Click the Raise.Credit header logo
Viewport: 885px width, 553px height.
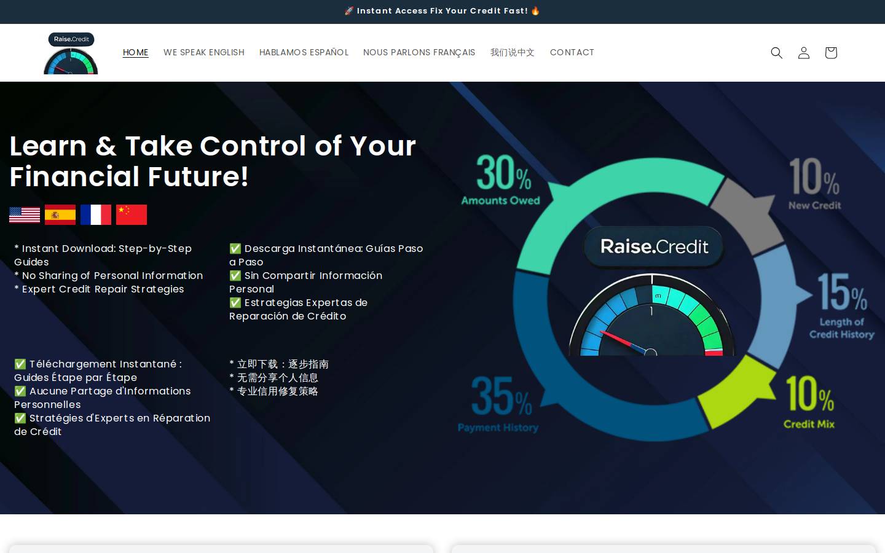(x=71, y=53)
